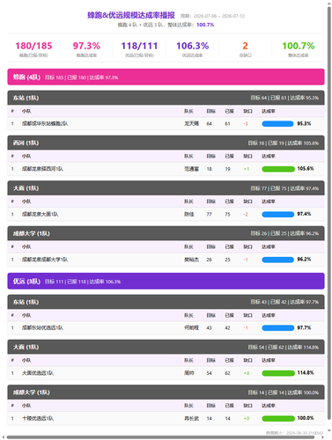Screen dimensions: 332x440
Task: Click the green 105.6% progress bar
Action: [x=278, y=169]
